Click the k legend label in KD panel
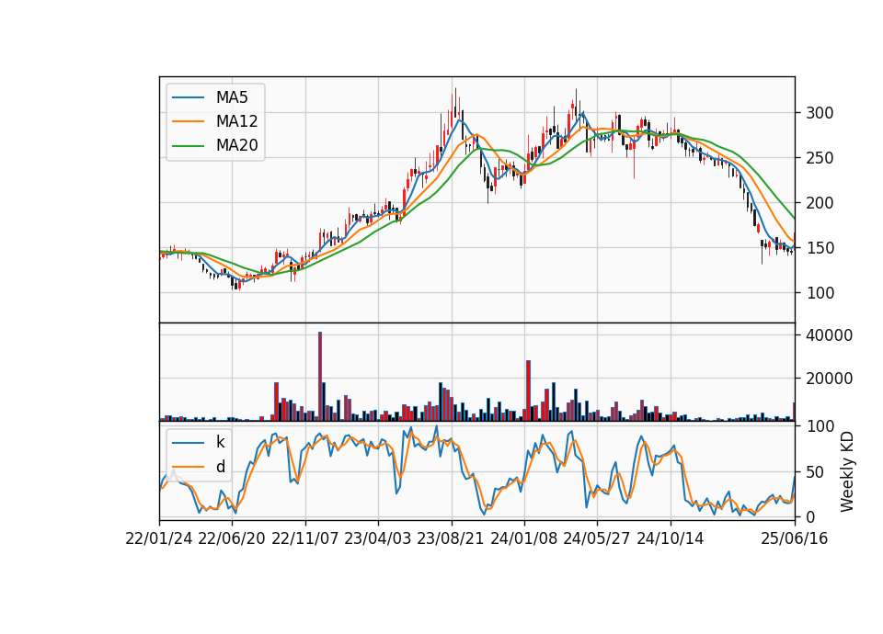This screenshot has height=634, width=883. pos(220,442)
